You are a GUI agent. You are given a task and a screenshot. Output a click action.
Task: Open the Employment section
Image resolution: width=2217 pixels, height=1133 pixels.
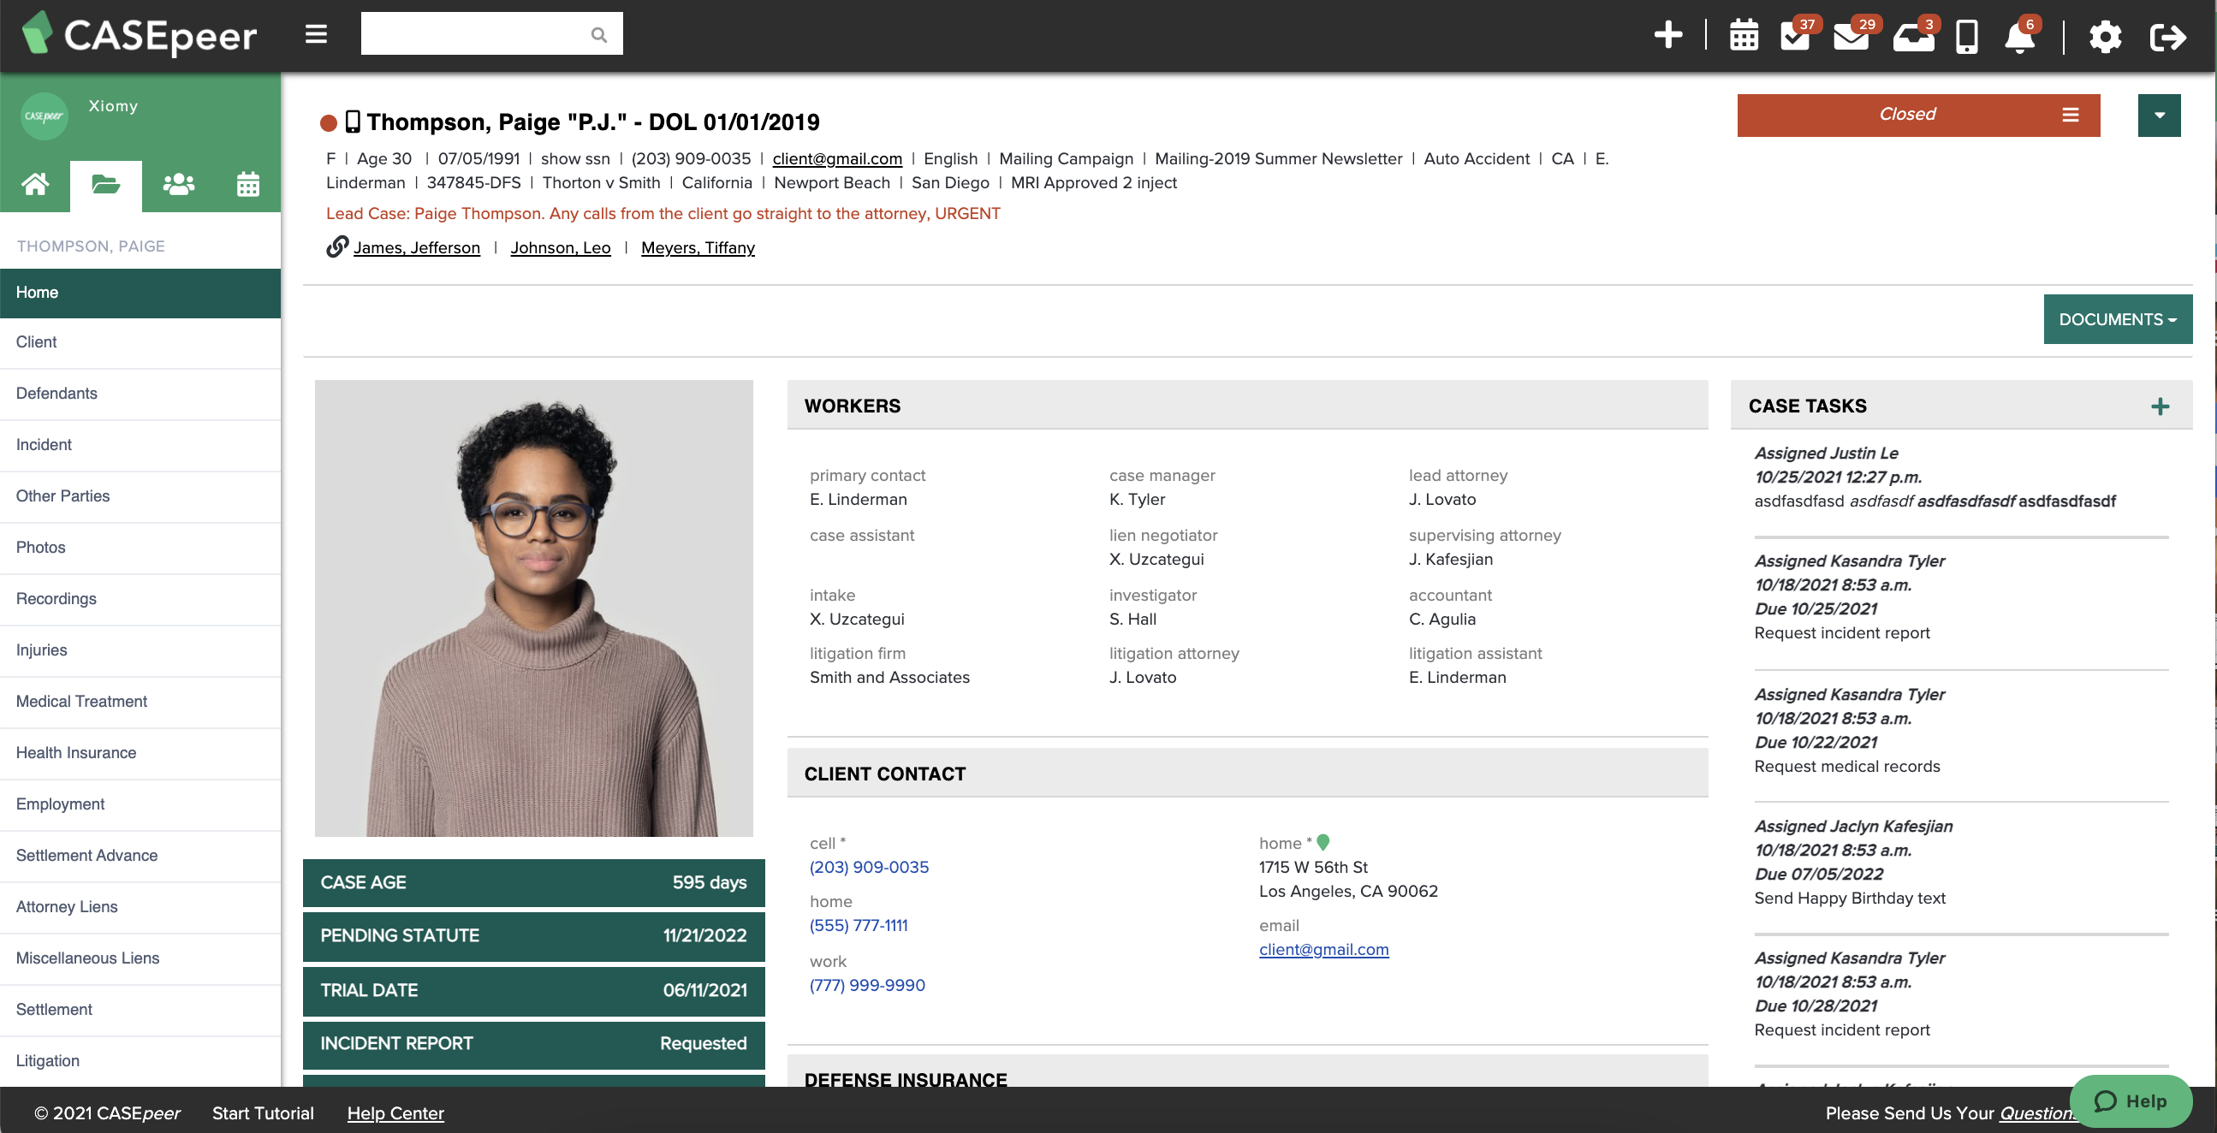140,804
